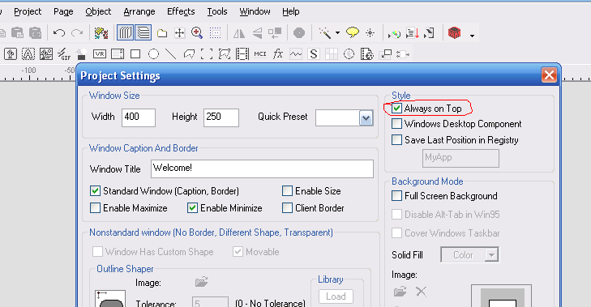This screenshot has width=591, height=307.
Task: Enable Windows Desktop Component option
Action: point(396,124)
